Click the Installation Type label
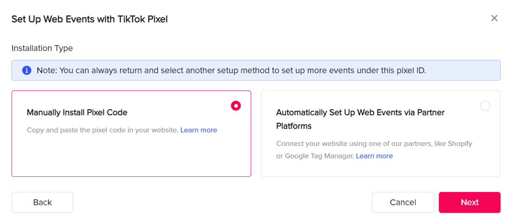 click(x=42, y=48)
